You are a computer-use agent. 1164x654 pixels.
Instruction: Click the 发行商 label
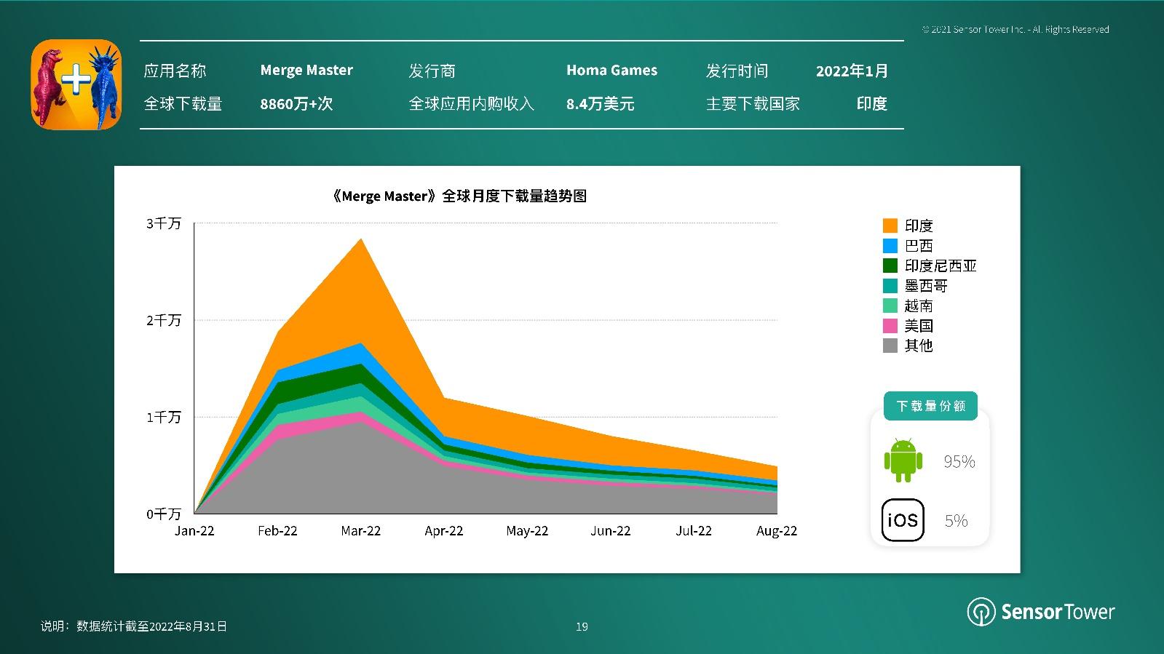click(x=432, y=71)
